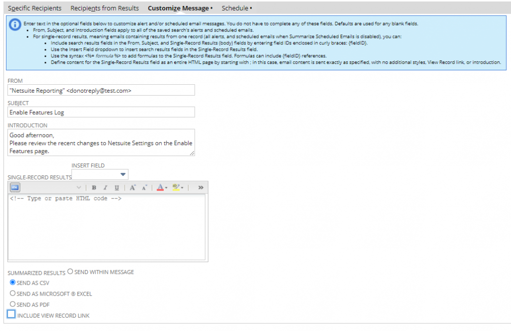
Task: Switch to the Customize Message tab
Action: tap(180, 8)
